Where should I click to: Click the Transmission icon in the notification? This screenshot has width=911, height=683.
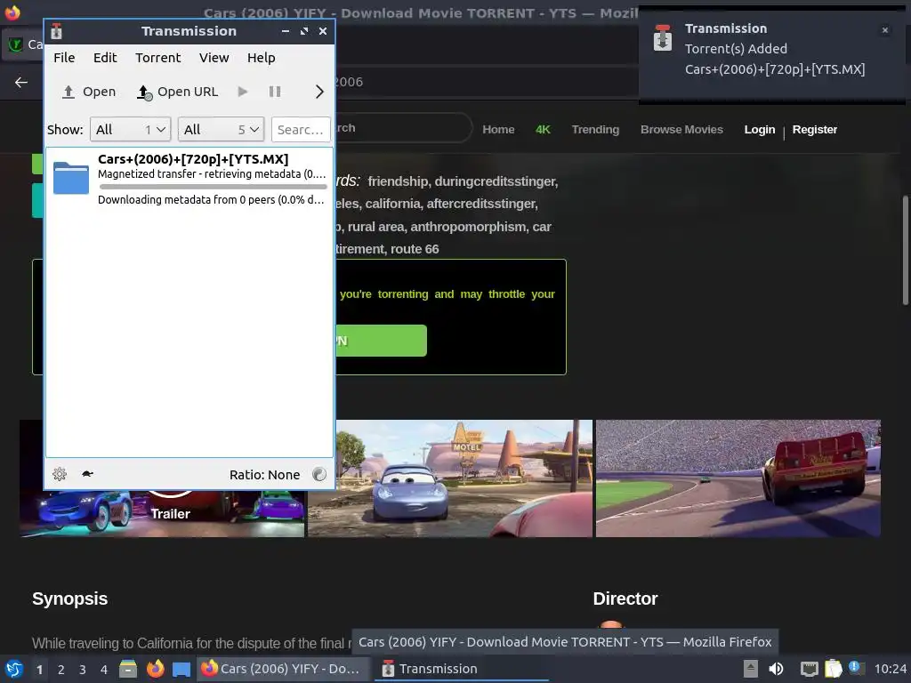click(x=663, y=38)
